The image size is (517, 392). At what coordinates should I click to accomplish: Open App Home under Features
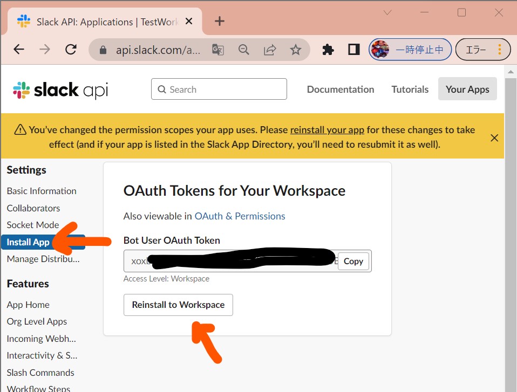[x=28, y=305]
